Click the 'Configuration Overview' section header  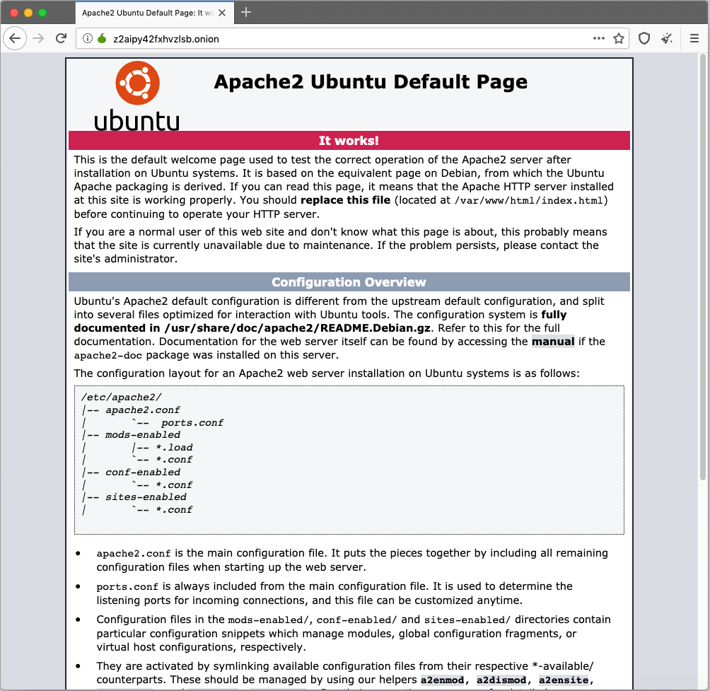(x=349, y=282)
